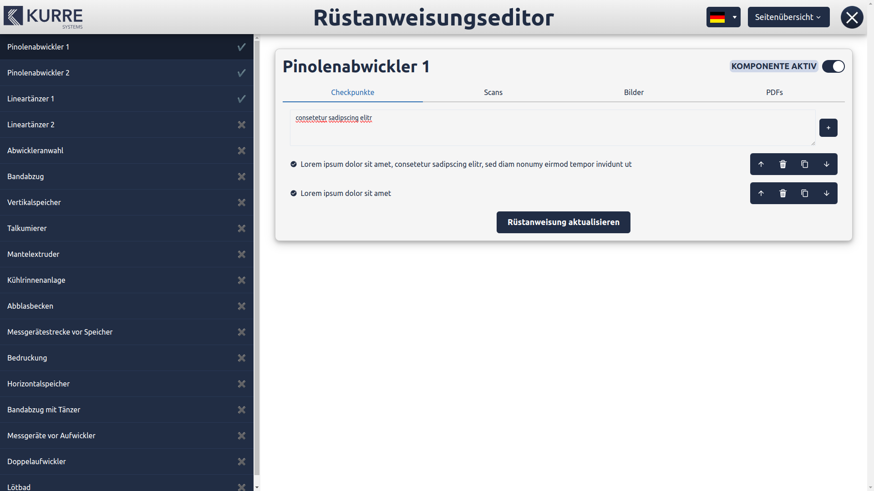Image resolution: width=874 pixels, height=491 pixels.
Task: Move the first checkpoint down
Action: coord(827,164)
